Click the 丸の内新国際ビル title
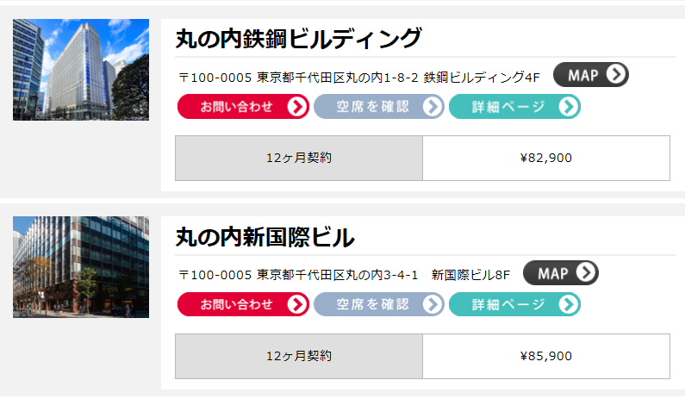Image resolution: width=685 pixels, height=399 pixels. 265,237
